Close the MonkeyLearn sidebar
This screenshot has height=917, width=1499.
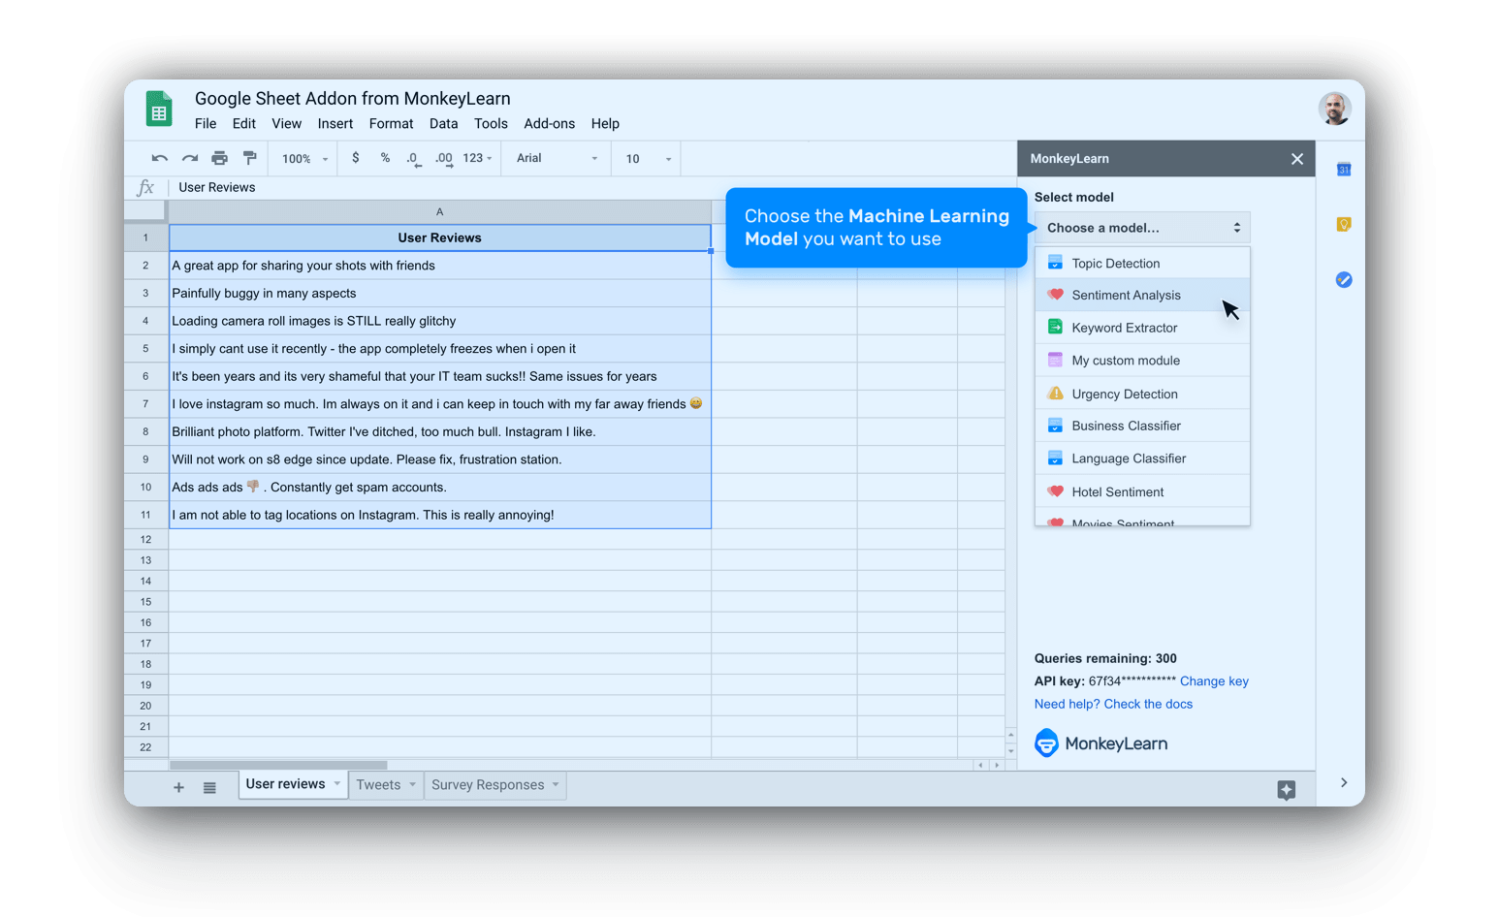1297,159
